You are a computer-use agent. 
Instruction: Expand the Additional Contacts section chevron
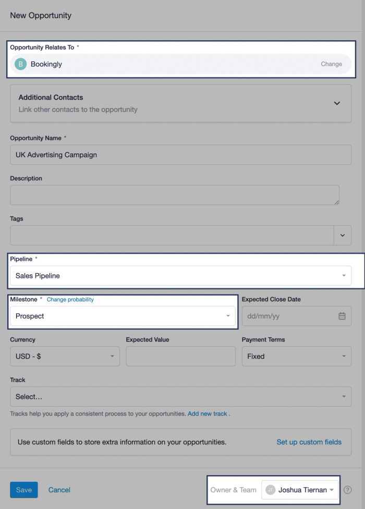337,103
